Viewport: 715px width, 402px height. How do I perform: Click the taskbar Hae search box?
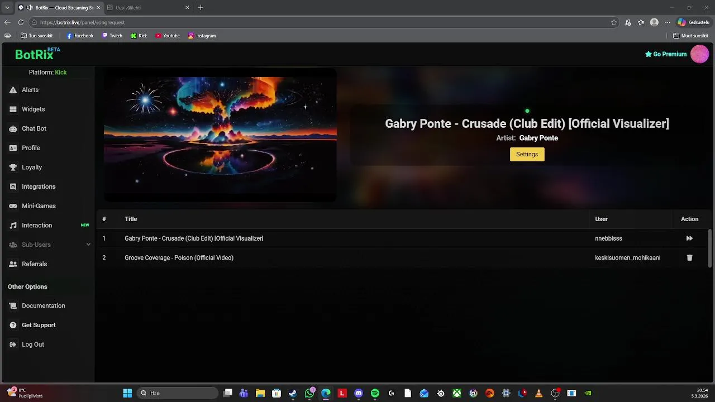click(177, 393)
